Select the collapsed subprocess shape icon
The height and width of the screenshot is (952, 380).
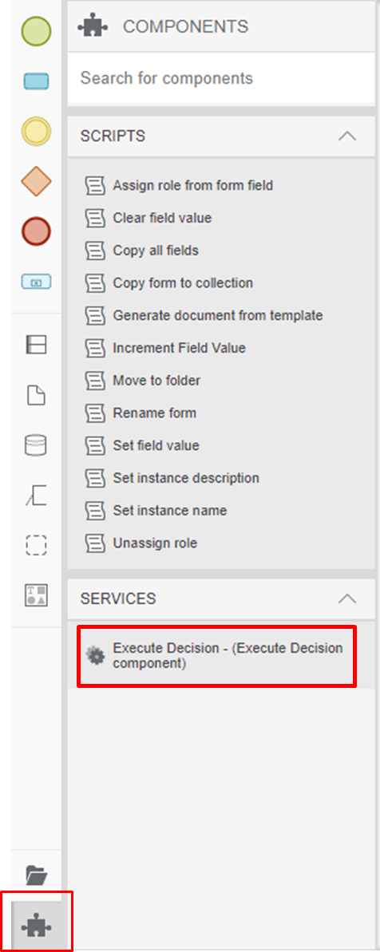click(x=37, y=282)
